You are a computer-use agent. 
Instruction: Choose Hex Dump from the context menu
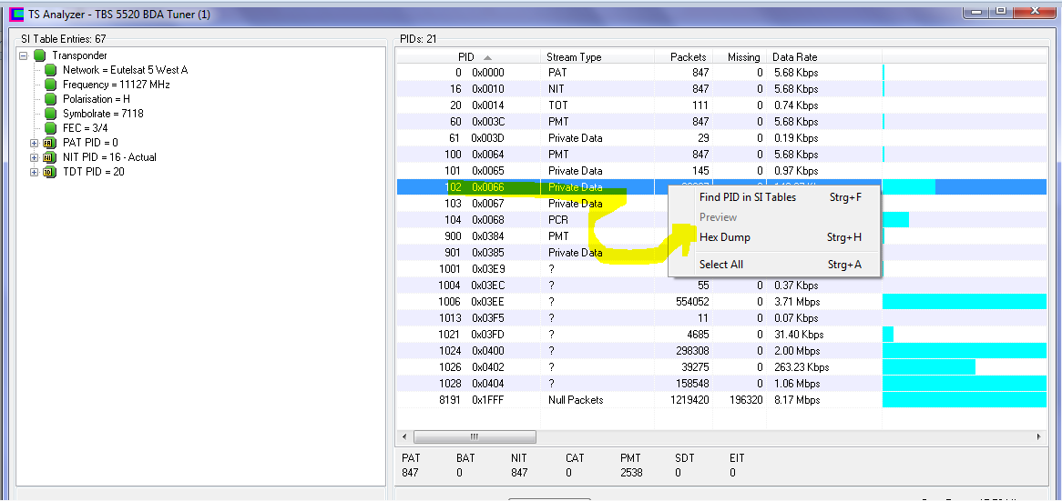click(x=724, y=237)
